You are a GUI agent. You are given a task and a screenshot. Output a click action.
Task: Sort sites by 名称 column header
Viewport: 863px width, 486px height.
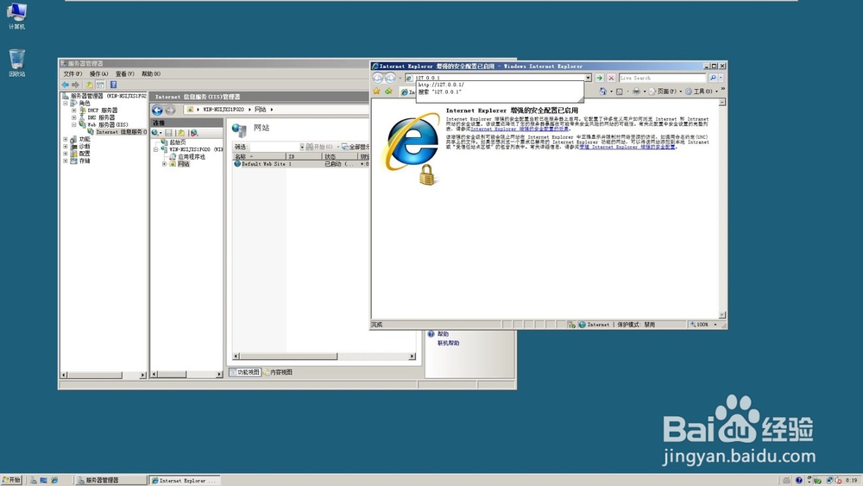(259, 157)
